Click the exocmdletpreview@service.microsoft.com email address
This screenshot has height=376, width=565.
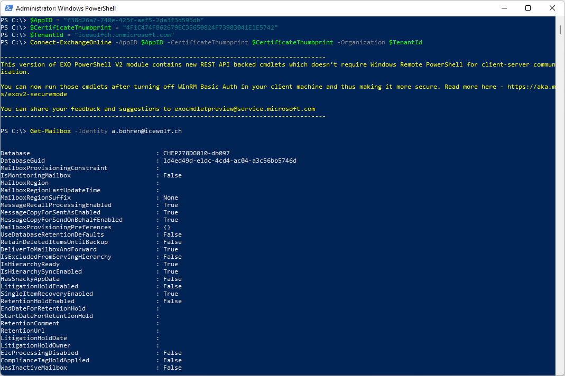[245, 109]
